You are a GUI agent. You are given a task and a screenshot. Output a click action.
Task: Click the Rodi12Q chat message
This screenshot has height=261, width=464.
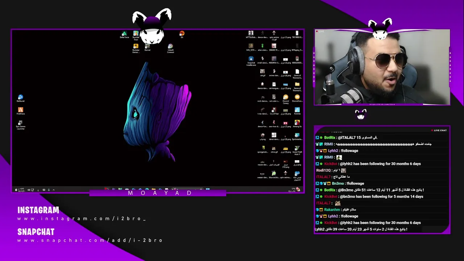(x=331, y=170)
